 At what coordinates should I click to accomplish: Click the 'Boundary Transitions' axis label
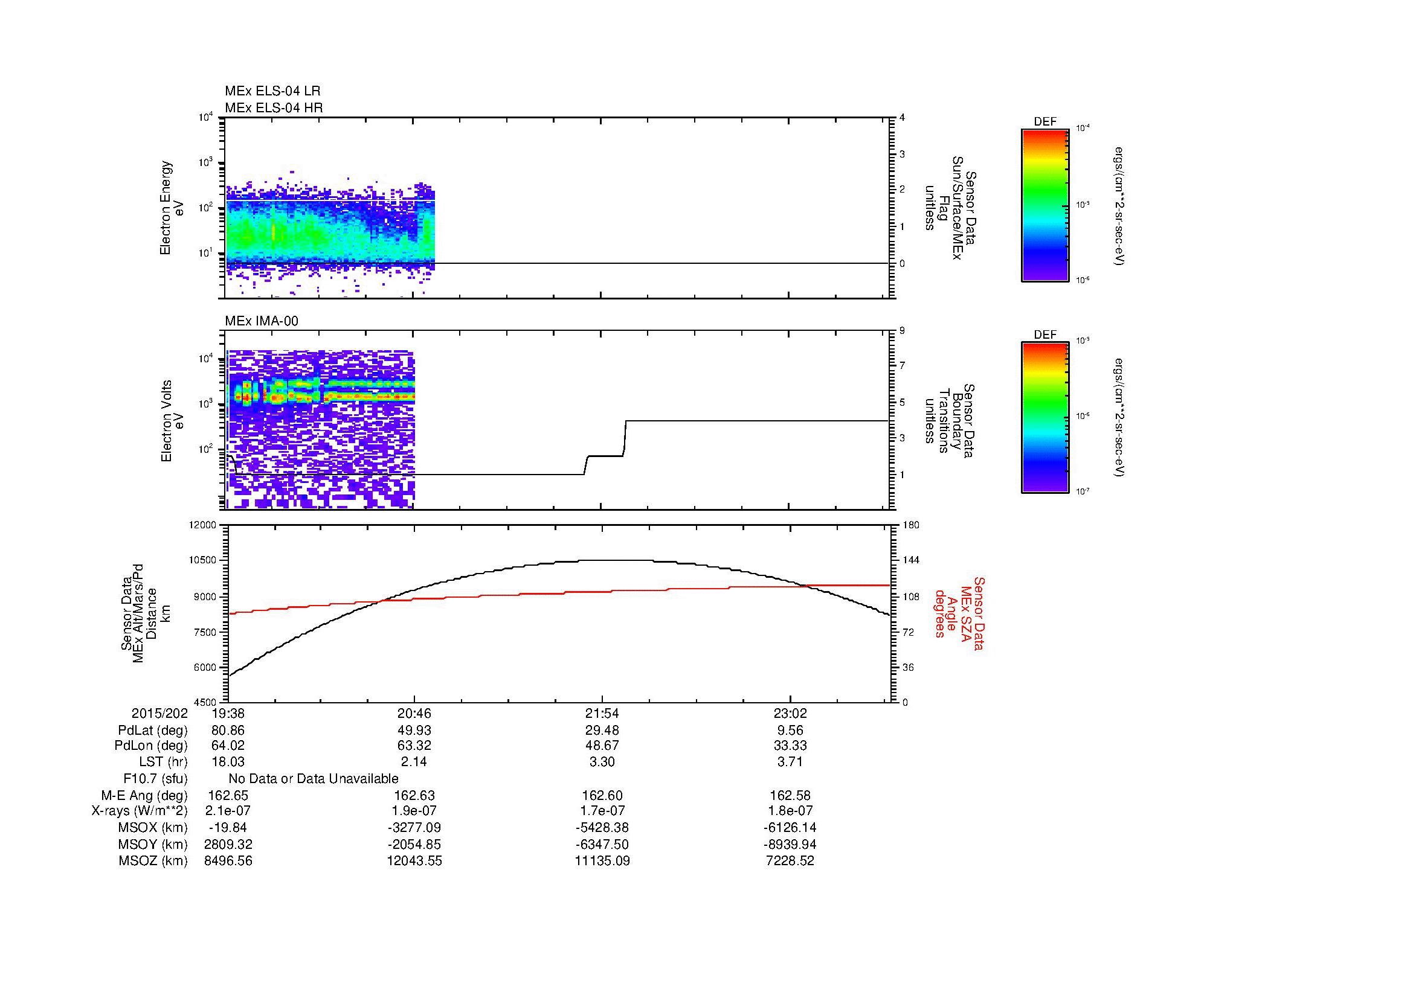[x=952, y=421]
